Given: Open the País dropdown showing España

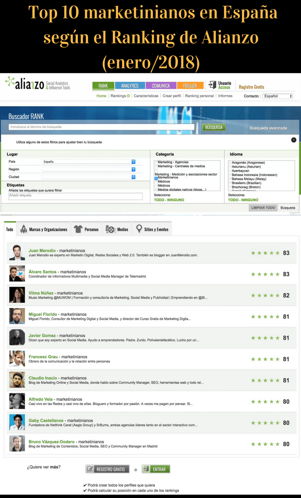Looking at the screenshot, I should 89,162.
